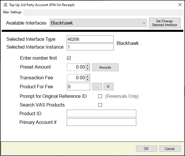Viewport: 185px width, 156px height.
Task: Decrease Transaction Fee with down arrow
Action: coord(88,80)
